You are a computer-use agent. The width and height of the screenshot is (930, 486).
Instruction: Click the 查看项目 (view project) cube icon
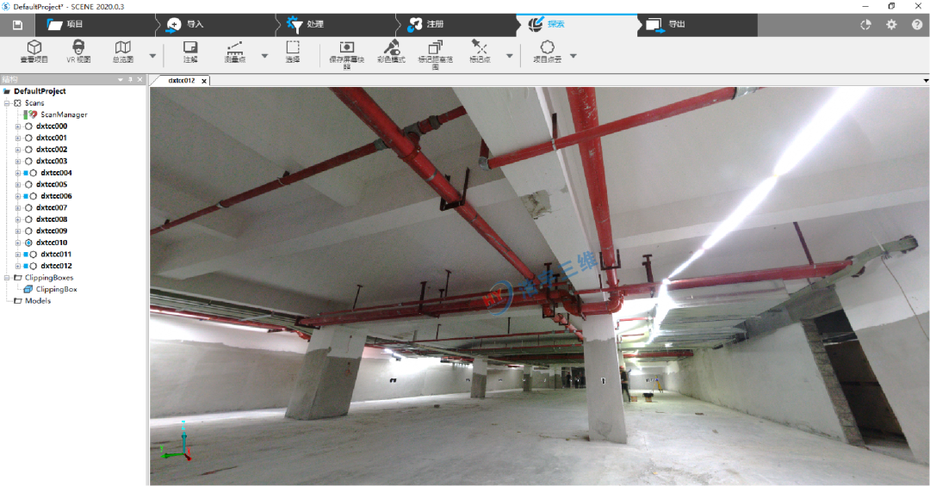coord(34,48)
